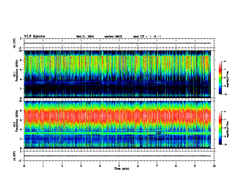The width and height of the screenshot is (241, 186).
Task: Click the 5 tick on the time axis
Action: point(119,166)
